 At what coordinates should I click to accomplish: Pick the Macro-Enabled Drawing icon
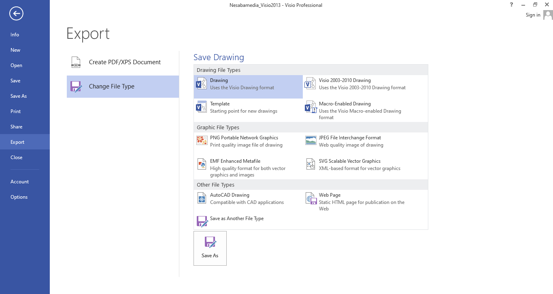coord(310,107)
